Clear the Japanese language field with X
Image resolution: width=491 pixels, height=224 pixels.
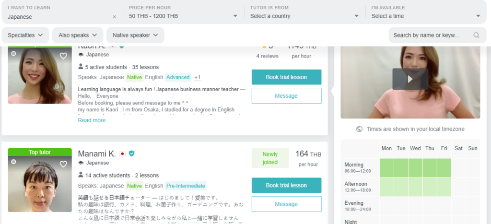tap(114, 17)
